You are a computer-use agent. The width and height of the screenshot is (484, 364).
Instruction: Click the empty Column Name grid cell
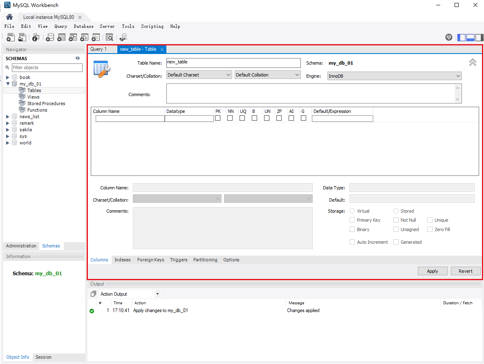(130, 119)
